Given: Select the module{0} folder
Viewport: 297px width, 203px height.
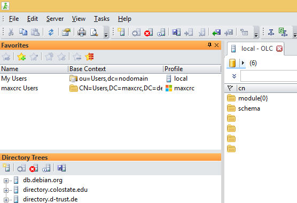Looking at the screenshot, I should click(253, 98).
